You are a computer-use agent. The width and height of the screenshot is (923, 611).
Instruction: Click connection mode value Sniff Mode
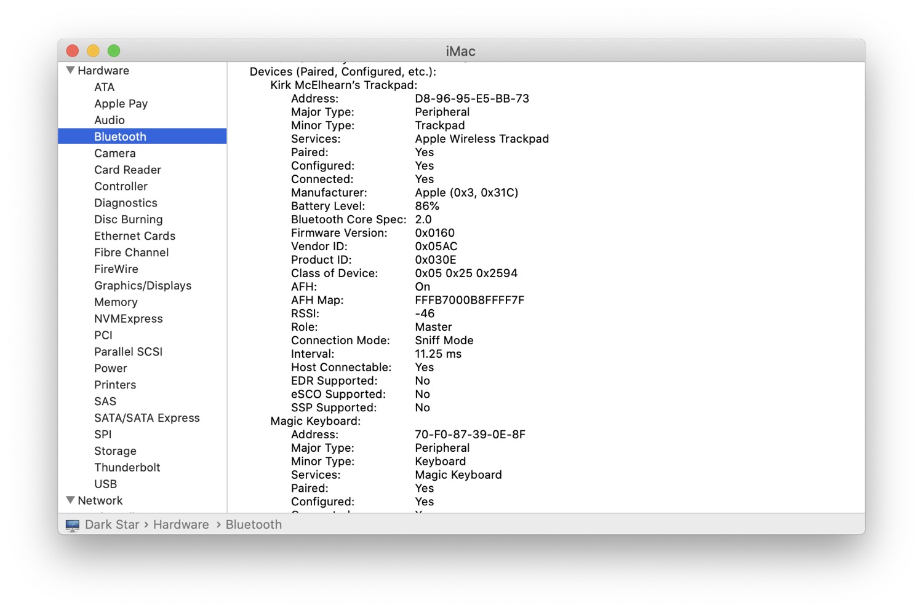point(444,341)
